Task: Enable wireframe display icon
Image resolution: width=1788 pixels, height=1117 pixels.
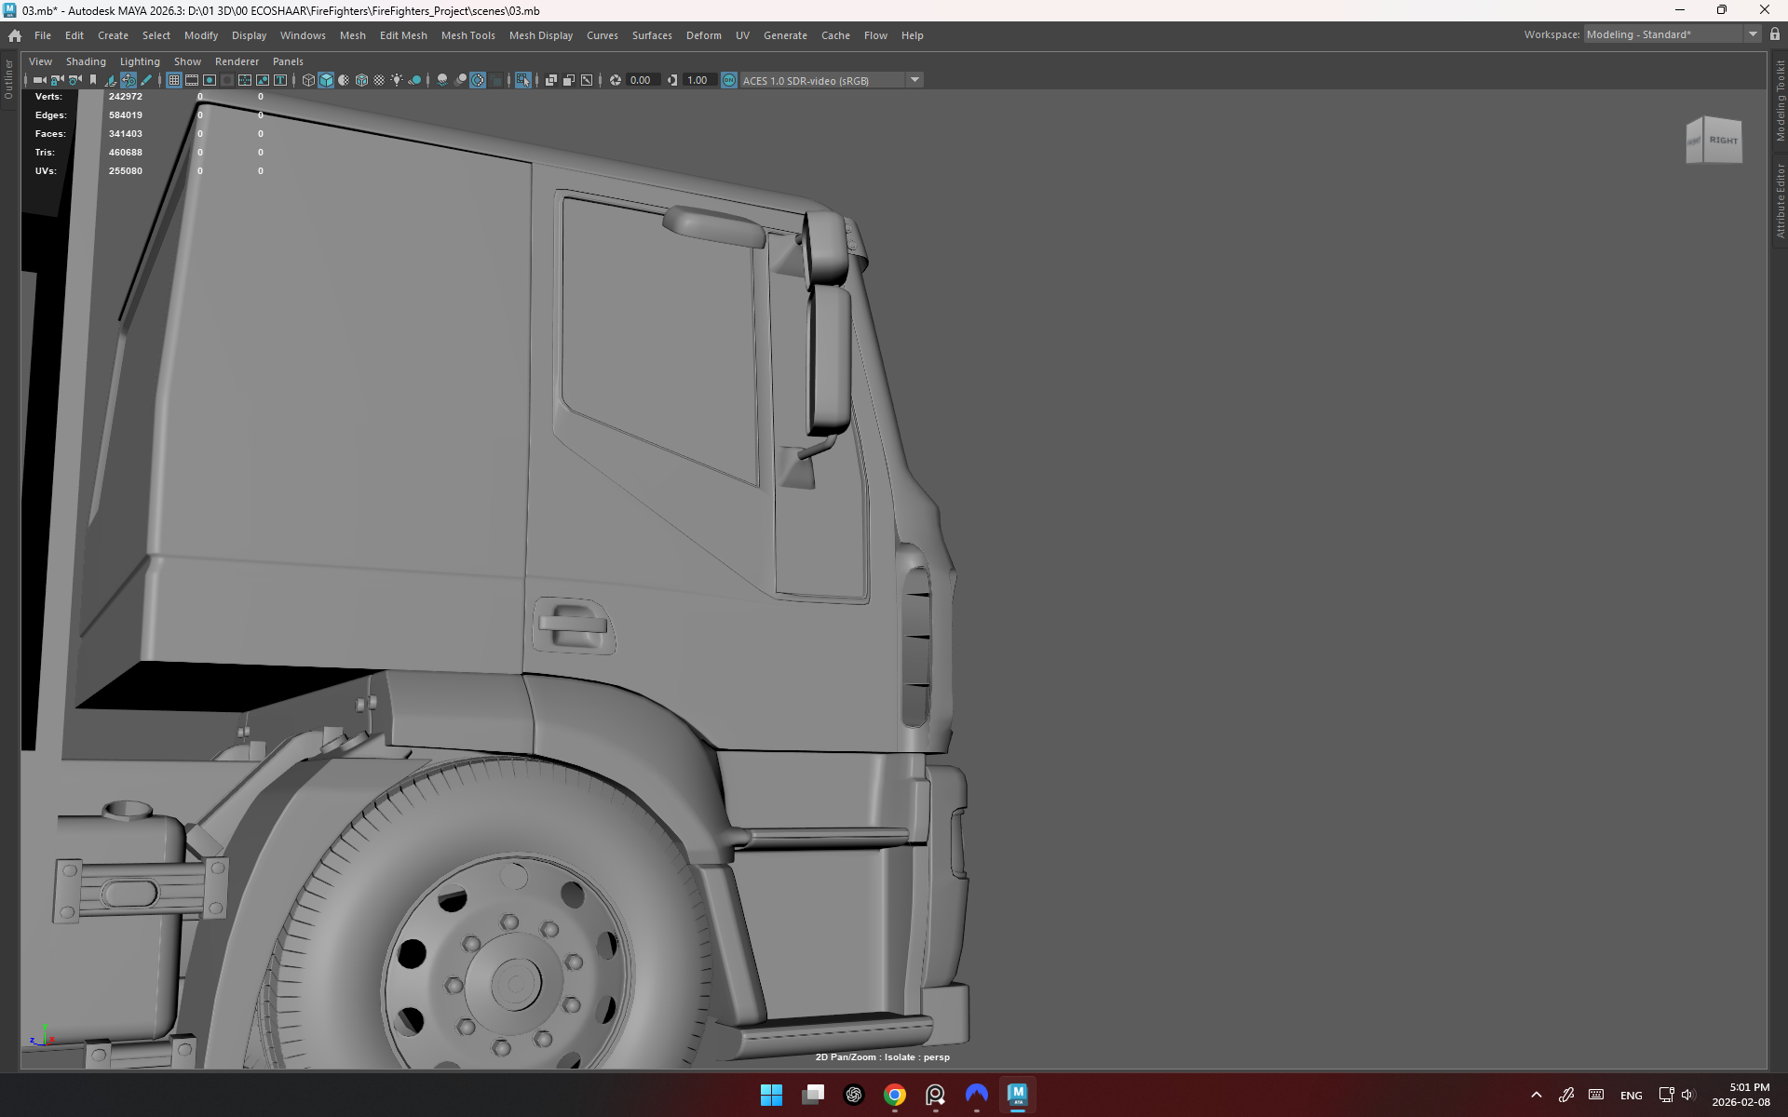Action: point(308,80)
